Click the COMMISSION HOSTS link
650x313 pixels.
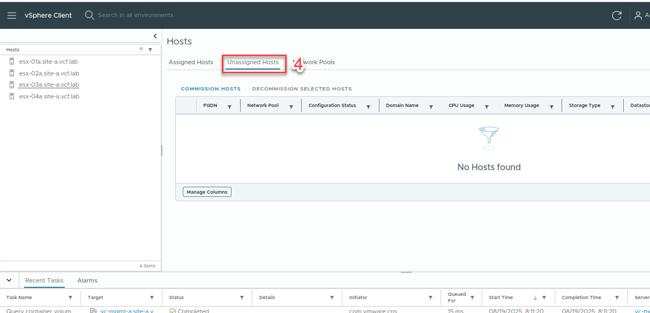click(211, 88)
